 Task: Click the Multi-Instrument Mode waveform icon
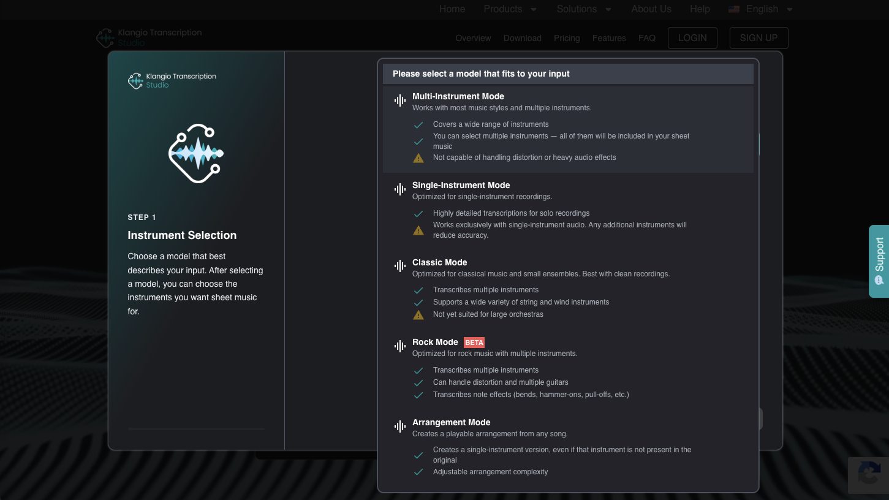point(400,100)
